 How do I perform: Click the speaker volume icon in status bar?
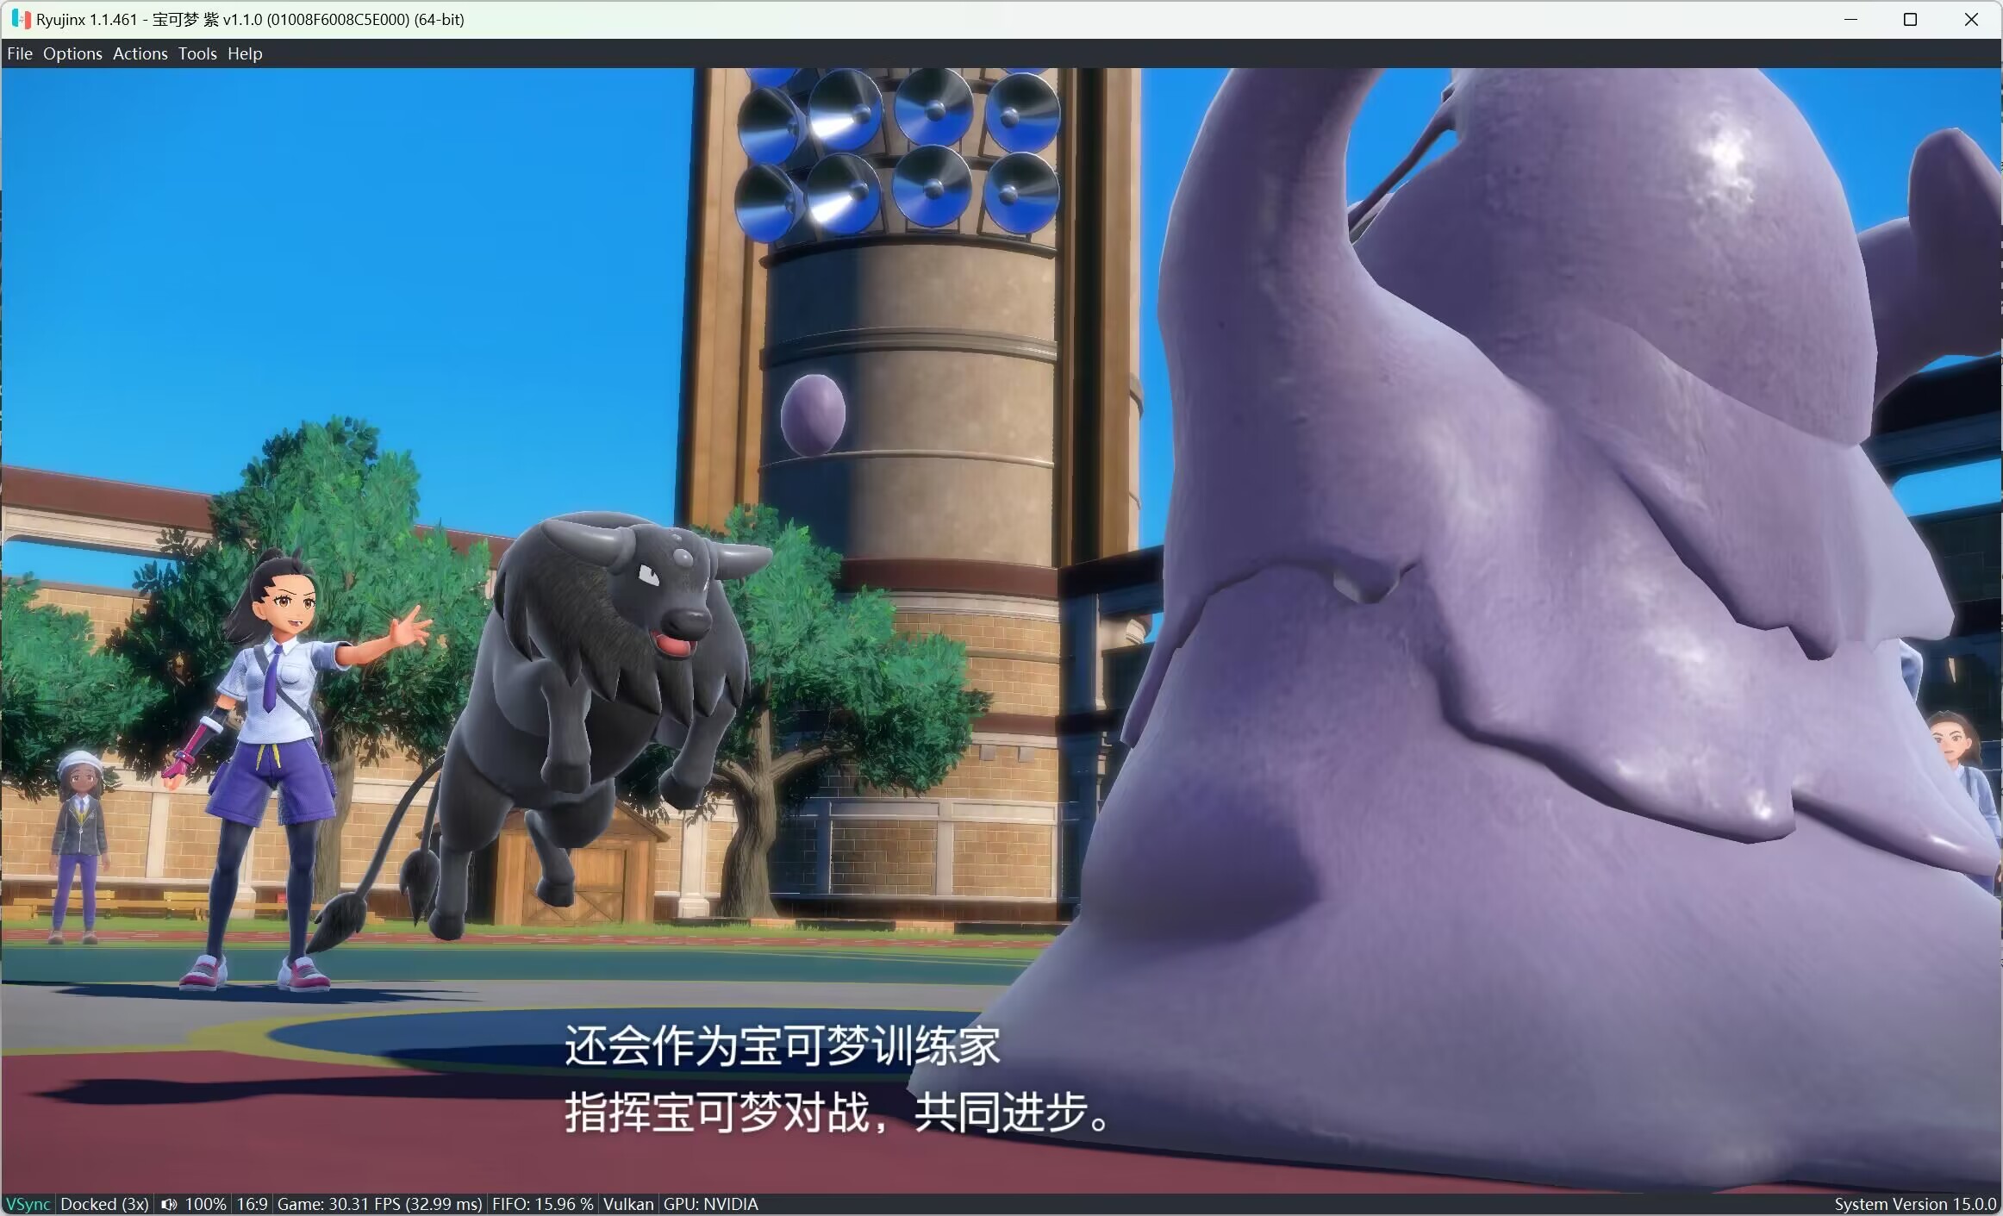169,1204
